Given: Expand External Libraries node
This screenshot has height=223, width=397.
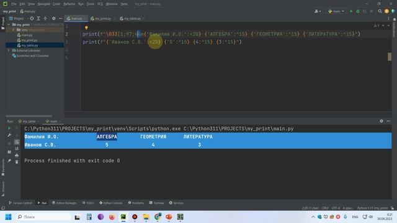Looking at the screenshot, I should 9,51.
